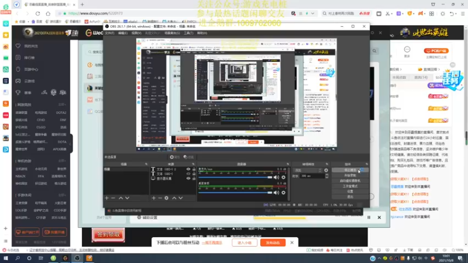Move the source down in Sources panel
This screenshot has width=468, height=263.
(x=181, y=198)
